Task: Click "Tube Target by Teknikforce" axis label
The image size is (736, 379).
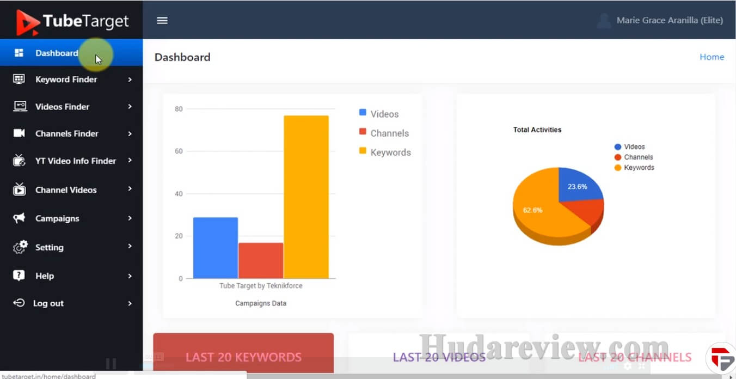Action: (261, 285)
